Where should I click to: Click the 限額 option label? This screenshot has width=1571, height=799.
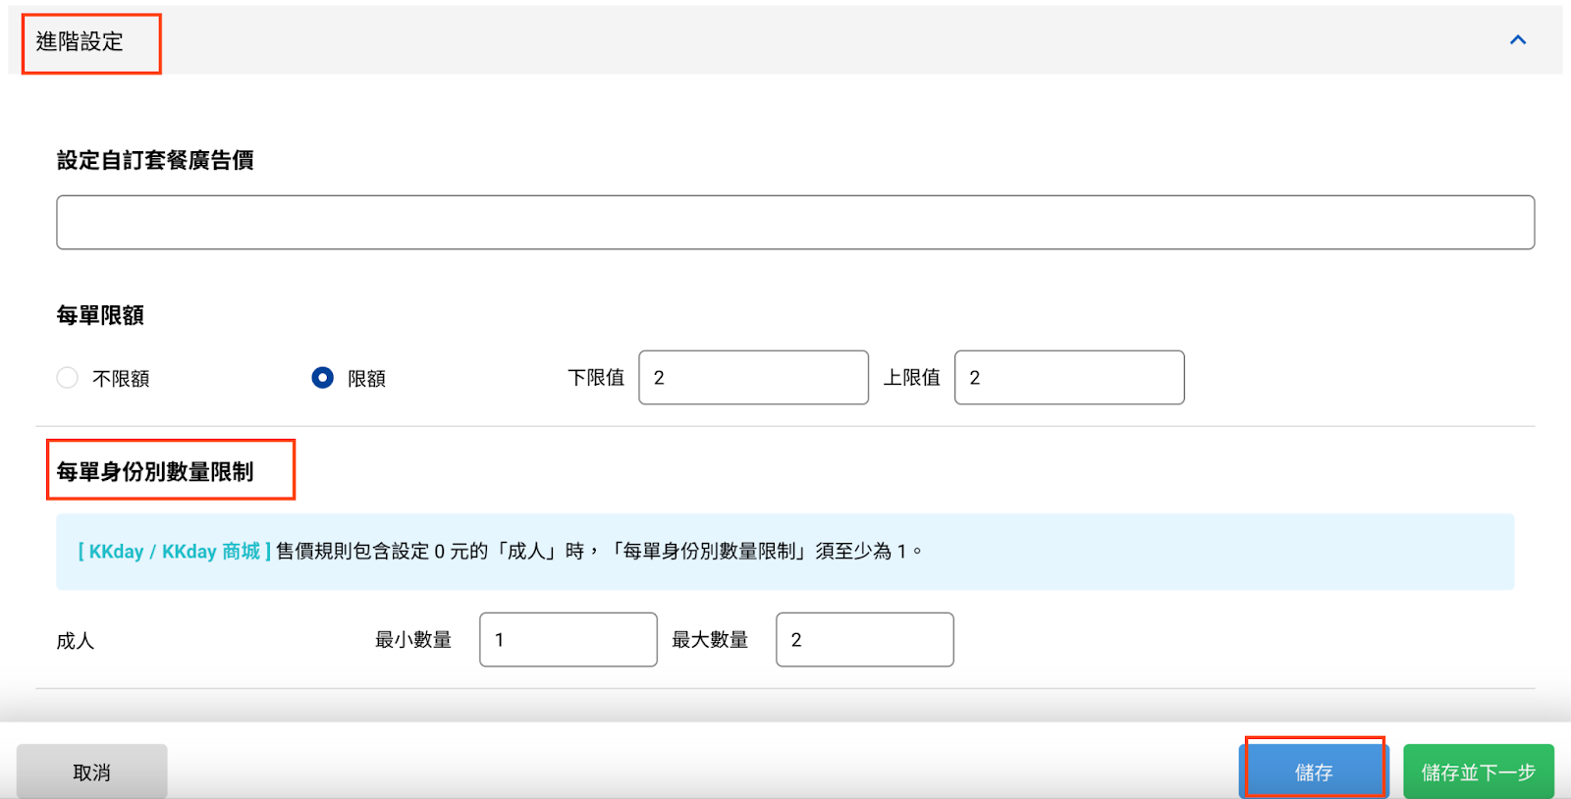pyautogui.click(x=366, y=379)
